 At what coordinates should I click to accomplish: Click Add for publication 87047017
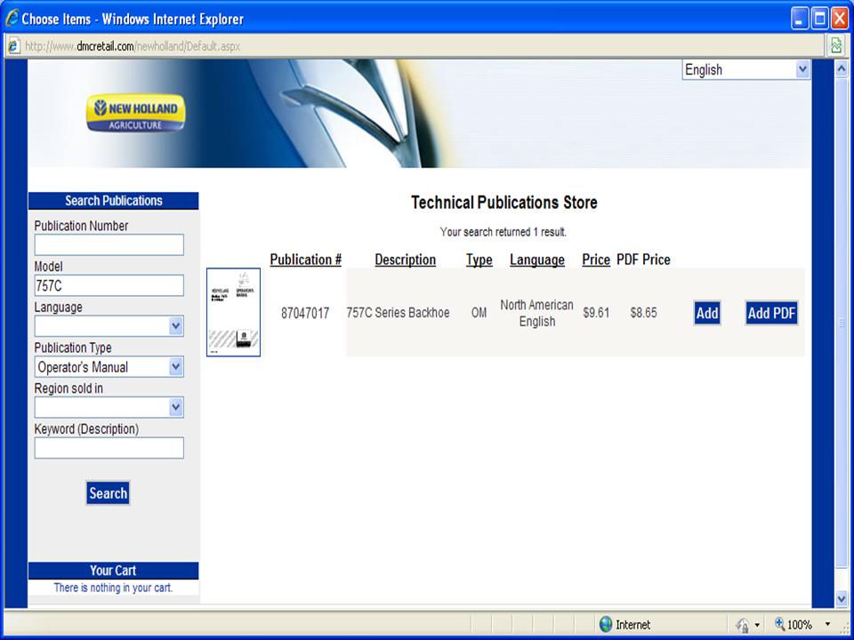pos(707,313)
